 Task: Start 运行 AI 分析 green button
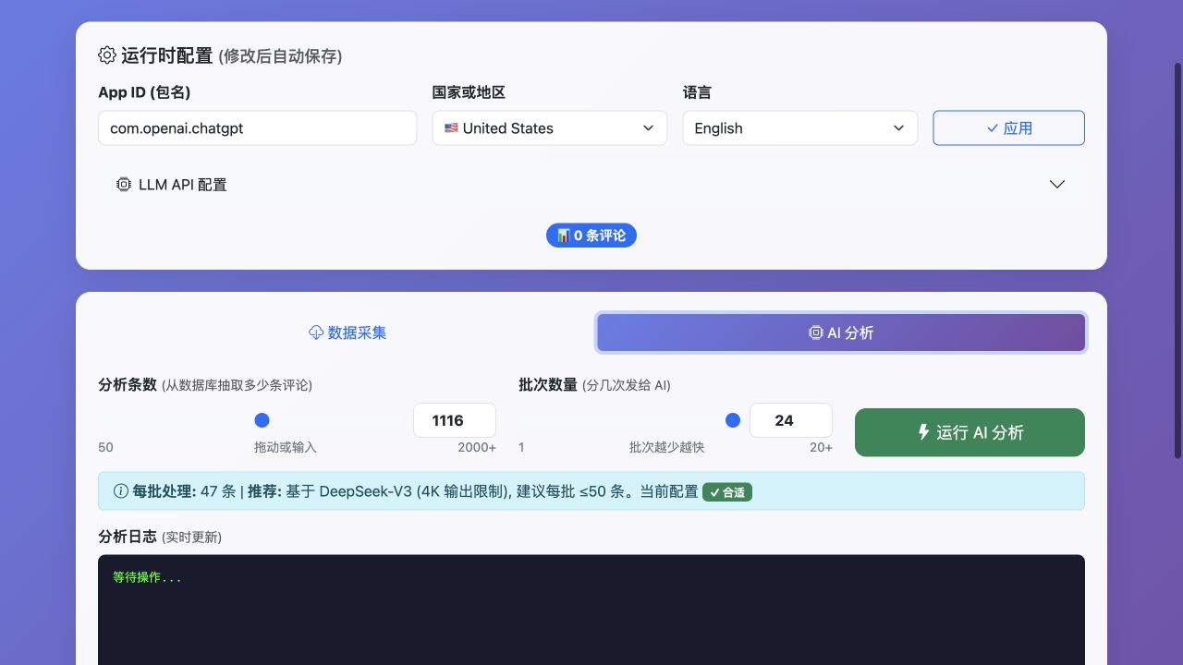pyautogui.click(x=970, y=432)
